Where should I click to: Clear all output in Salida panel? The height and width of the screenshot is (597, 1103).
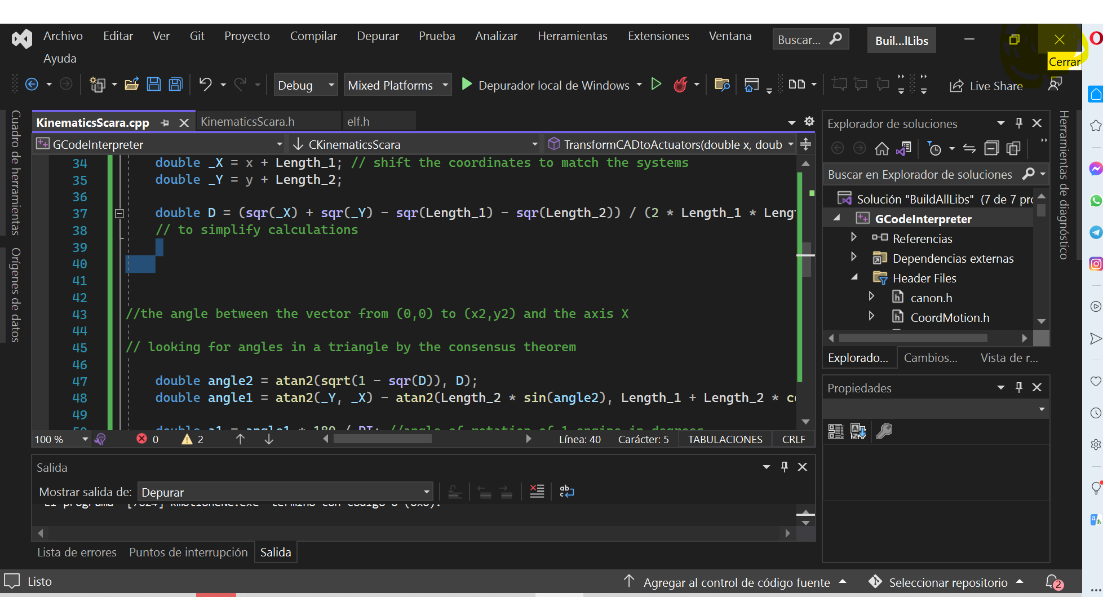click(537, 492)
